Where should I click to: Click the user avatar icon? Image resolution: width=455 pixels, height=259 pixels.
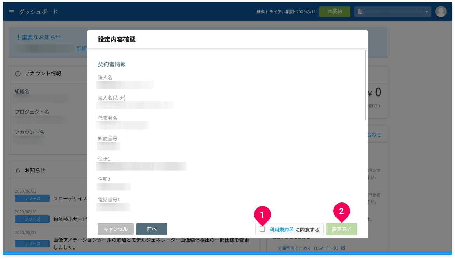[441, 12]
